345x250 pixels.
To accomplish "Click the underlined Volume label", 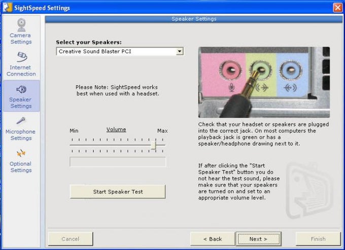I will 116,129.
